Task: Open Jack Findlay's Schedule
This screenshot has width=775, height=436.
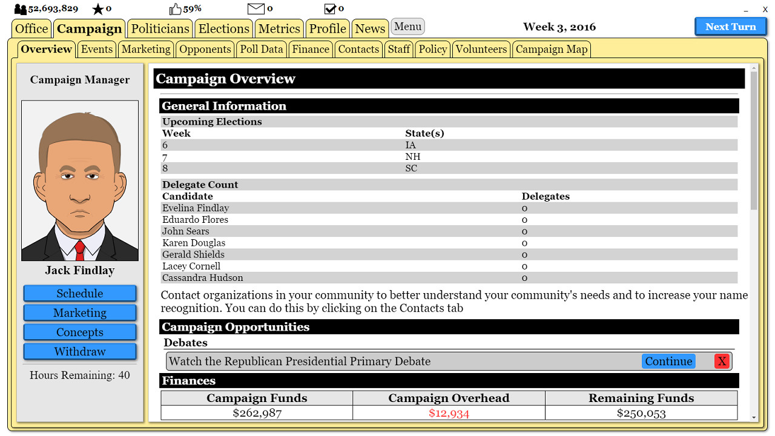Action: coord(80,293)
